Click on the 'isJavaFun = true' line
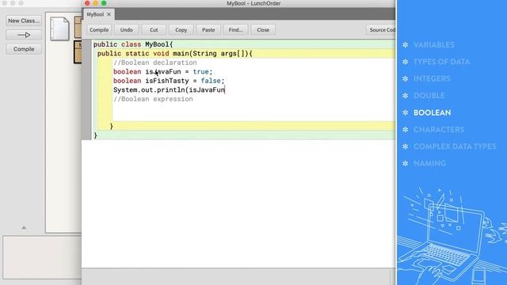 pyautogui.click(x=162, y=72)
